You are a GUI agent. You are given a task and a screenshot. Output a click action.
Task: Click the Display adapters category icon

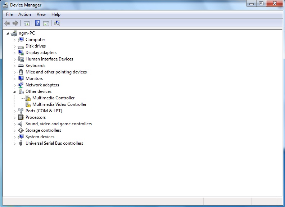click(x=21, y=53)
